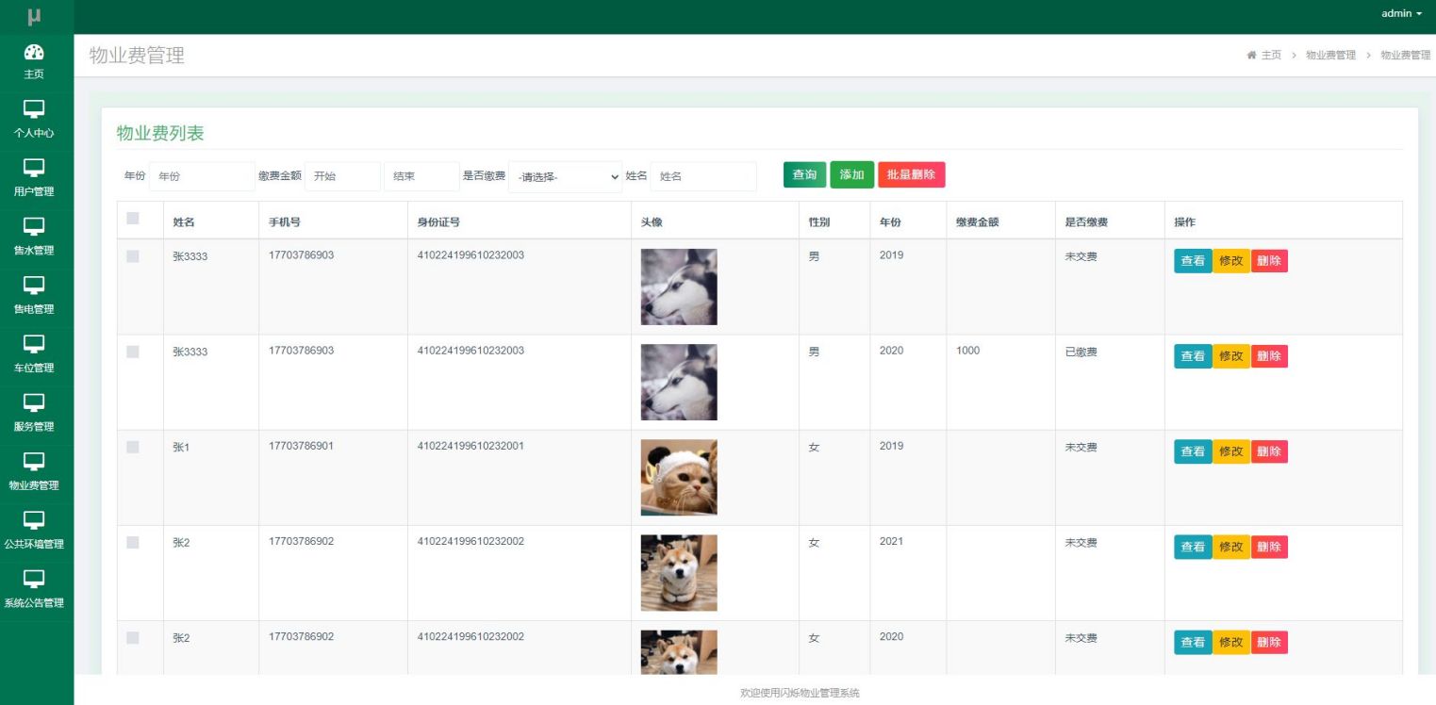Click 删除 for 张2 year 2020 row
This screenshot has width=1436, height=705.
(x=1269, y=642)
